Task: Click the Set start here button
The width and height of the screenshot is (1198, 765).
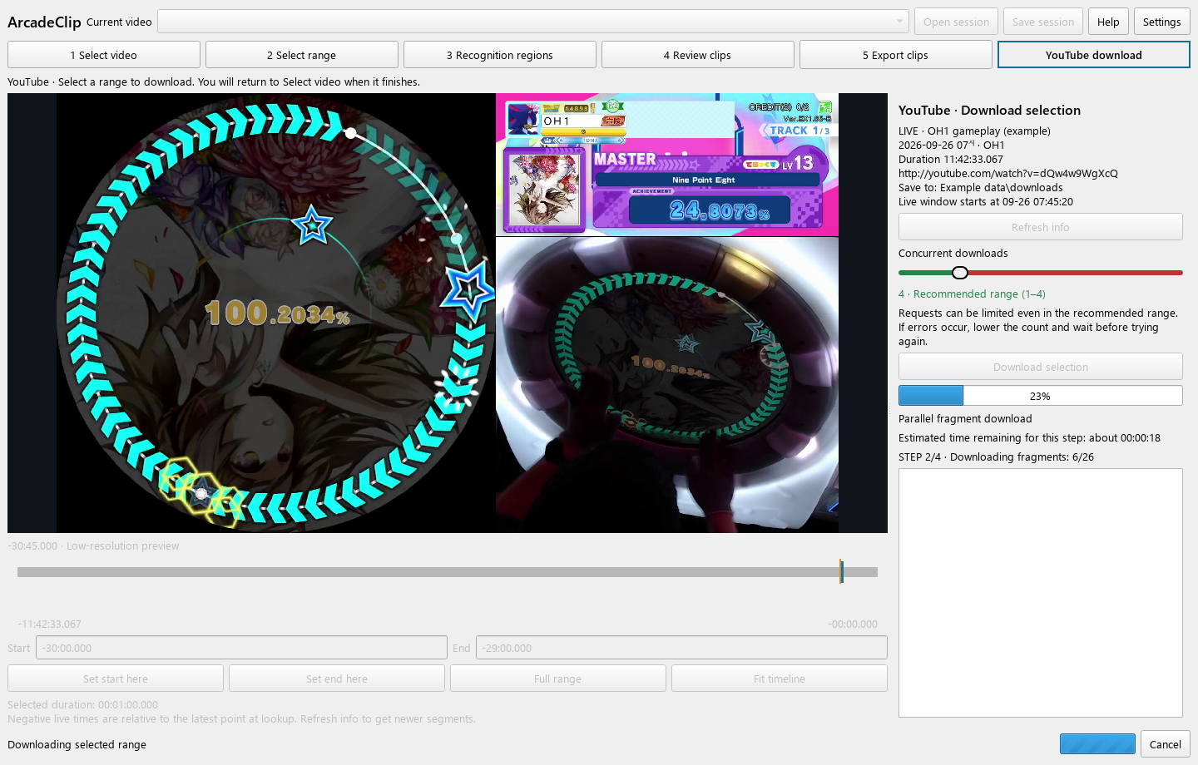Action: tap(116, 679)
